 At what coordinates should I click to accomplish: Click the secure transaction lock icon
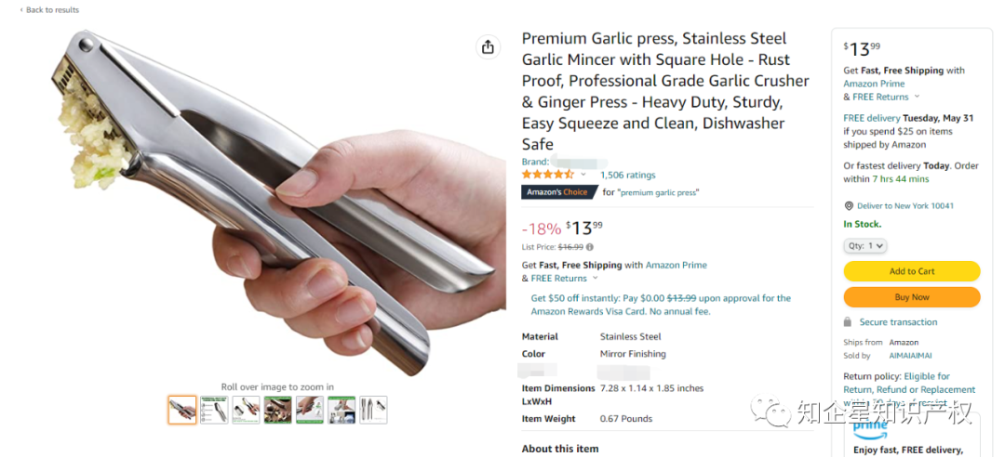click(848, 322)
